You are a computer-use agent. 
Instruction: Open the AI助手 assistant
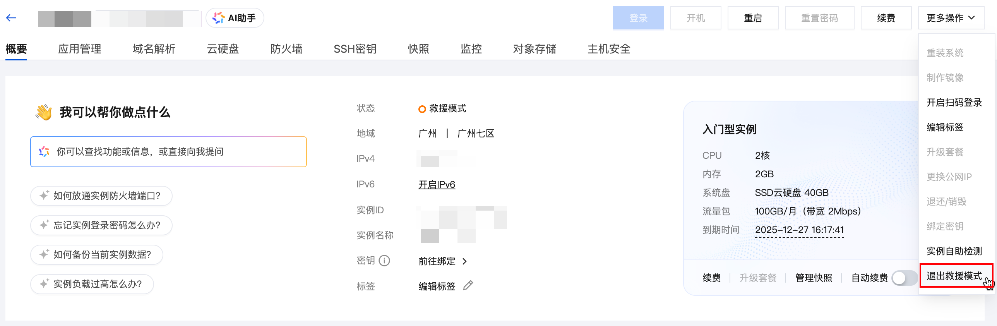[235, 18]
